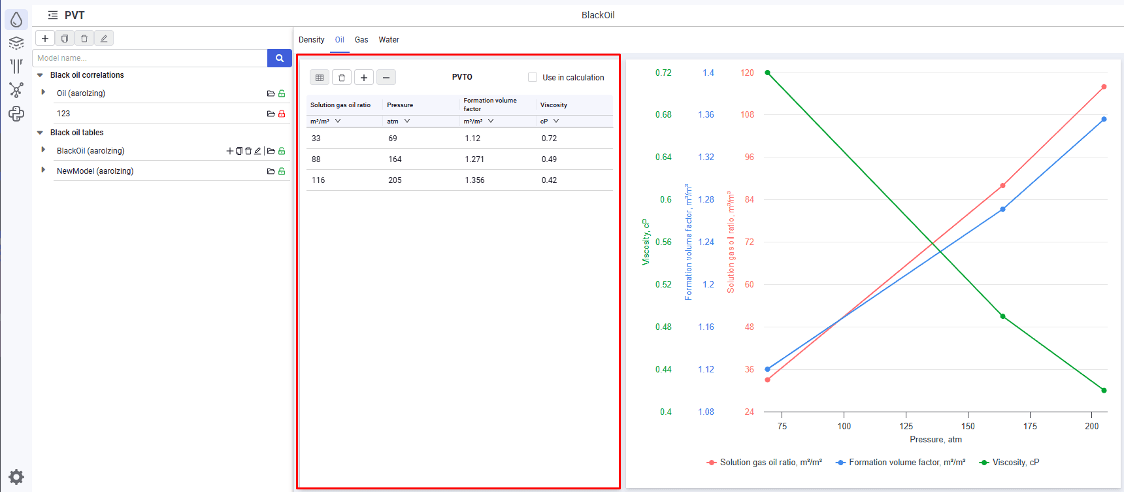Click the copy icon on the BlackOil (aarolzing) row
This screenshot has height=492, width=1124.
click(x=239, y=151)
